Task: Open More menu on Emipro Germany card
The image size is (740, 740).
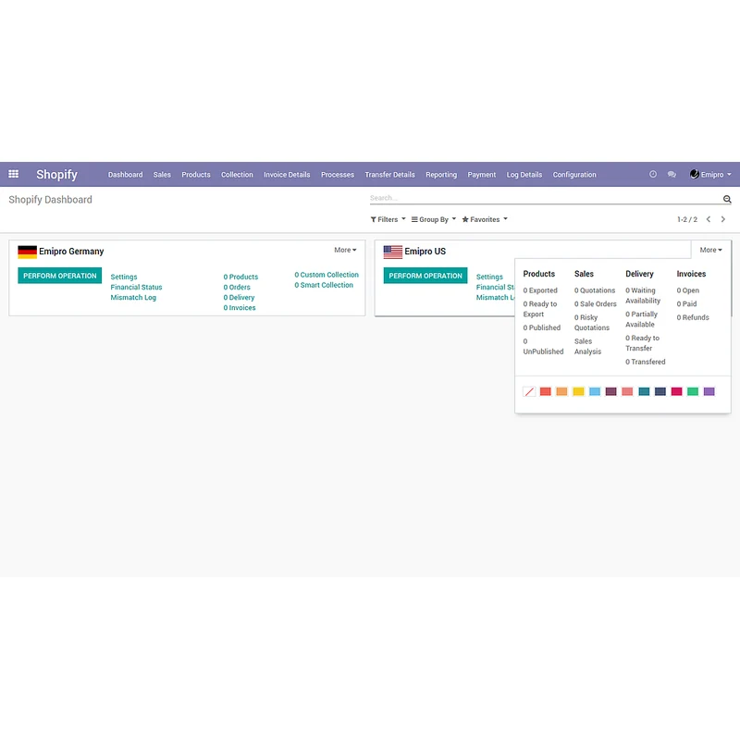Action: click(x=345, y=250)
